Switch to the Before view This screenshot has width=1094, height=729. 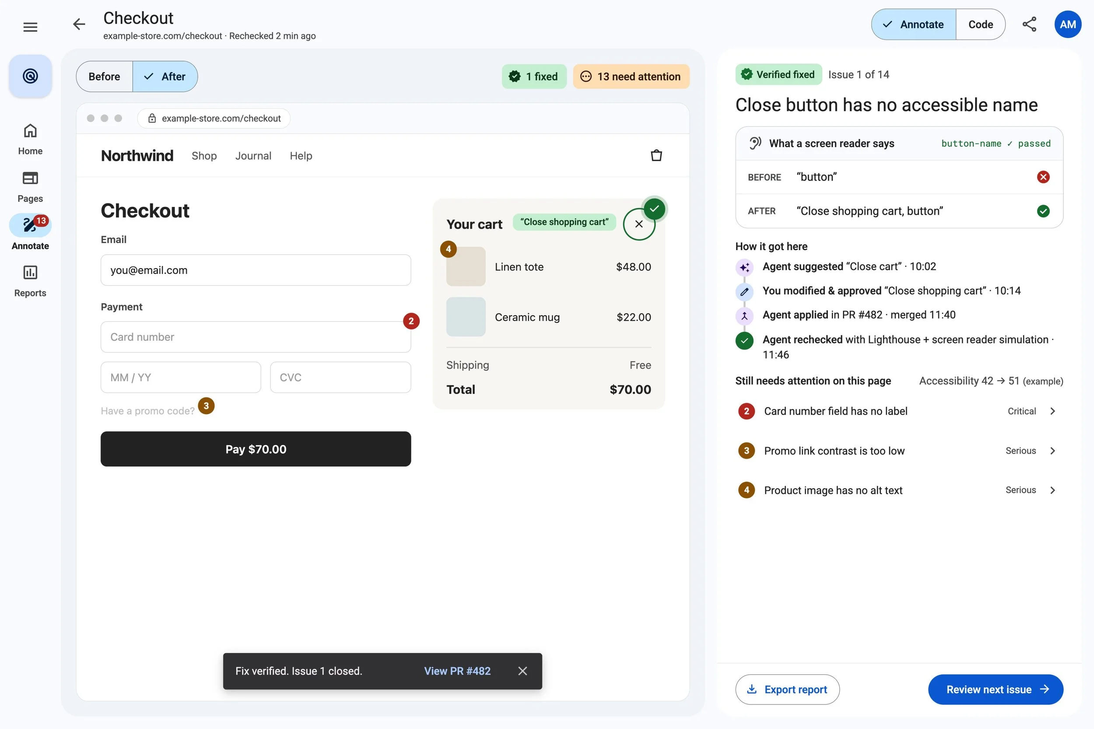coord(105,77)
